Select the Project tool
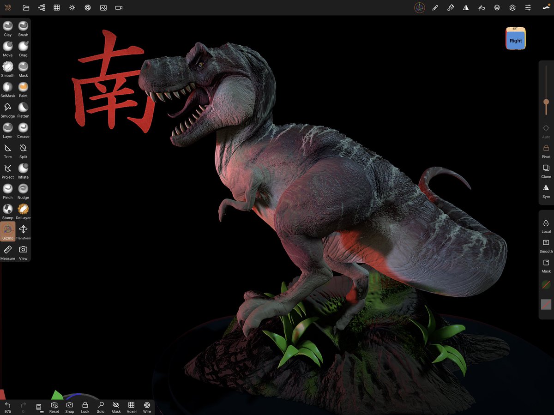Viewport: 554px width, 415px height. pyautogui.click(x=8, y=170)
